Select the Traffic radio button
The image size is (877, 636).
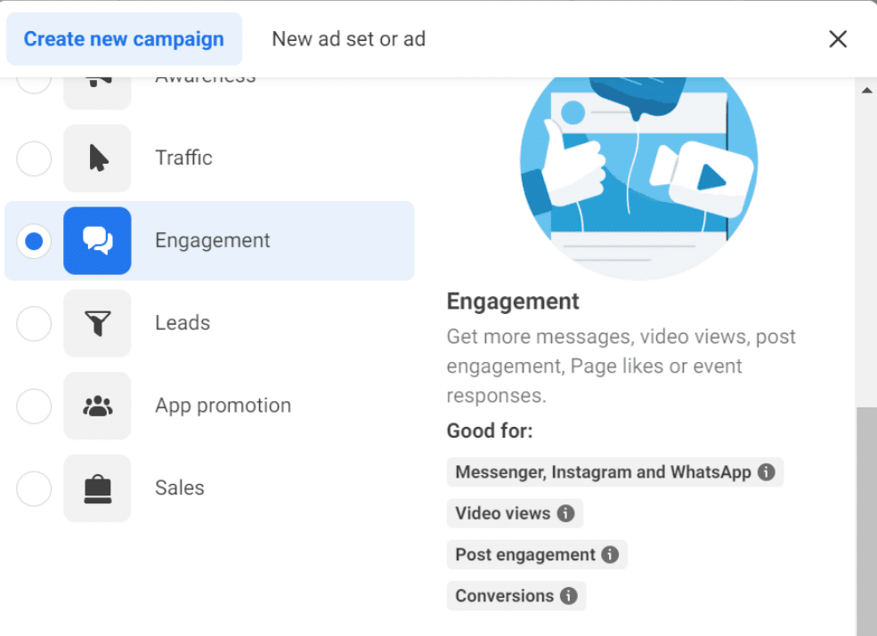point(34,158)
